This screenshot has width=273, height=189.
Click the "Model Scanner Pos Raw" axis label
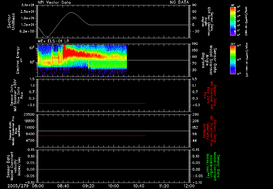(14, 131)
